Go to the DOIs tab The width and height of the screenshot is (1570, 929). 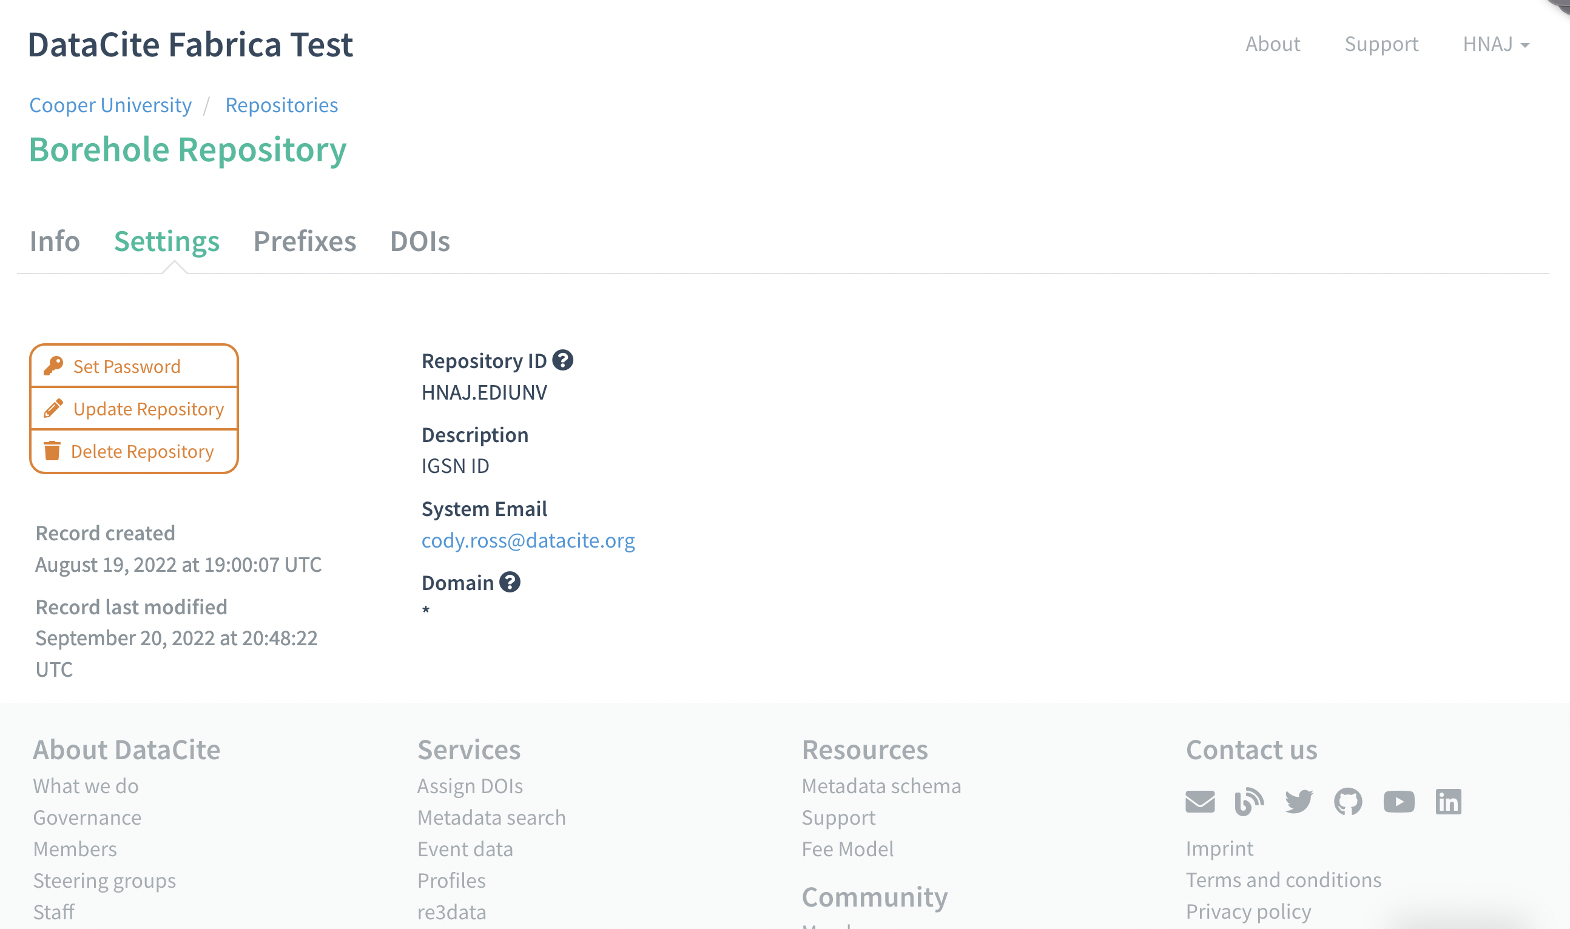(420, 241)
